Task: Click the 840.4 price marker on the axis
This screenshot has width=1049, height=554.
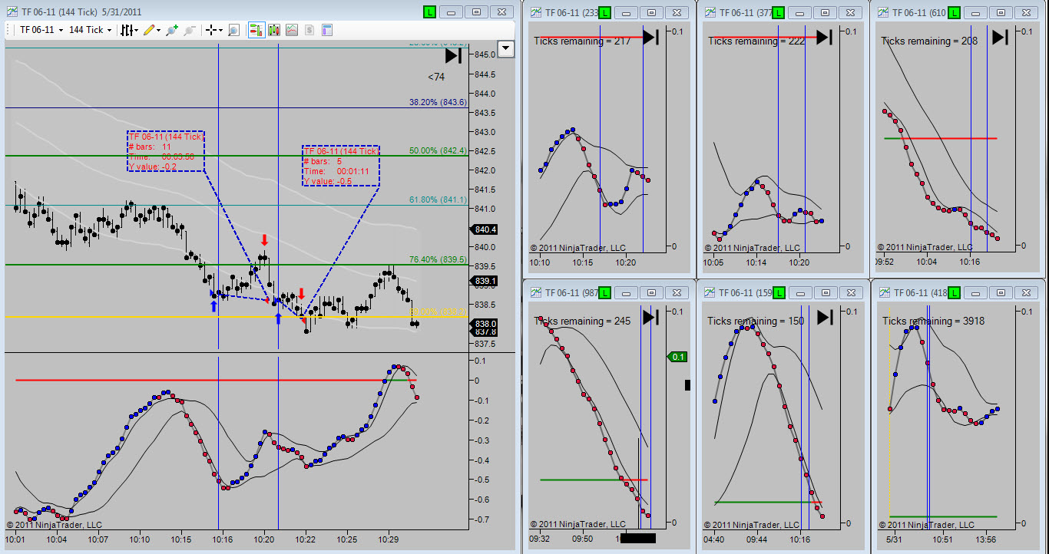Action: tap(485, 229)
